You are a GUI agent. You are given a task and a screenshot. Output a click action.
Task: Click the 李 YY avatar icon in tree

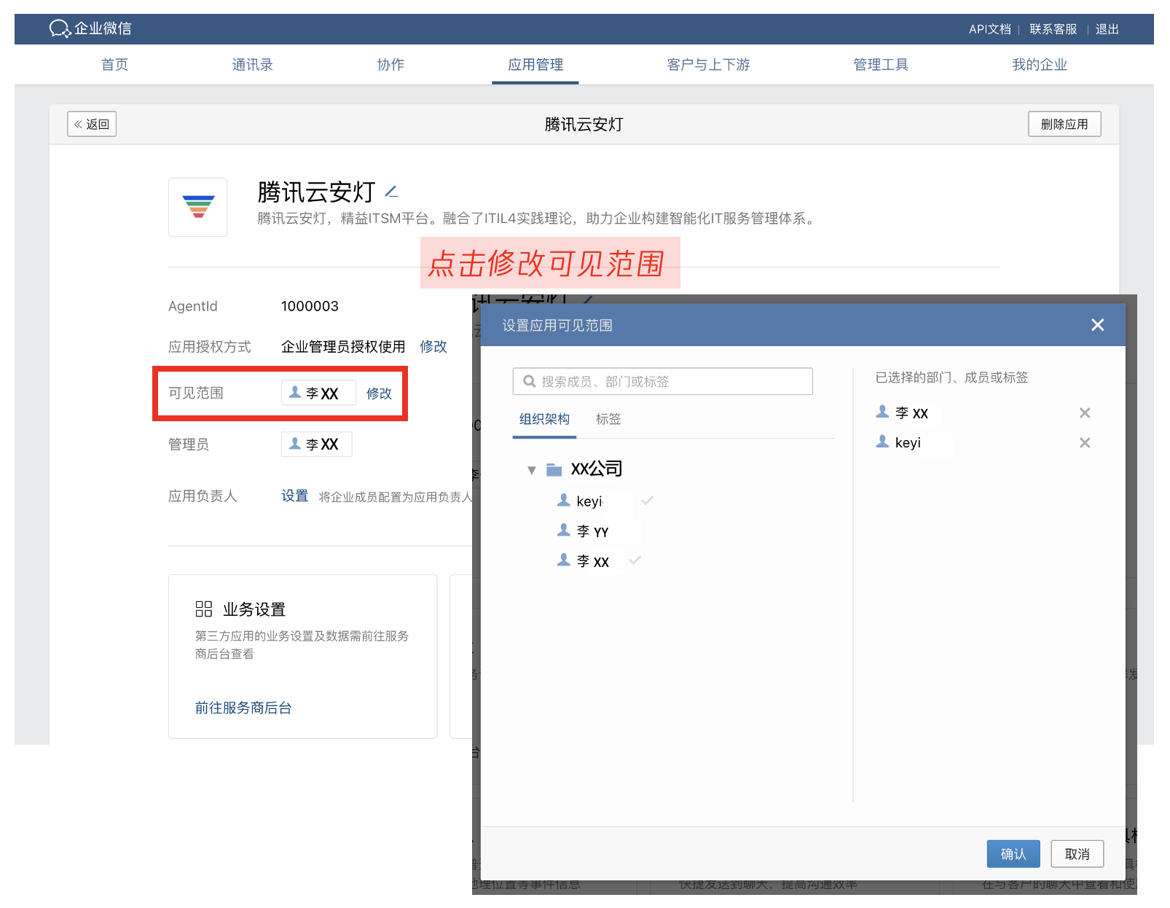[564, 530]
